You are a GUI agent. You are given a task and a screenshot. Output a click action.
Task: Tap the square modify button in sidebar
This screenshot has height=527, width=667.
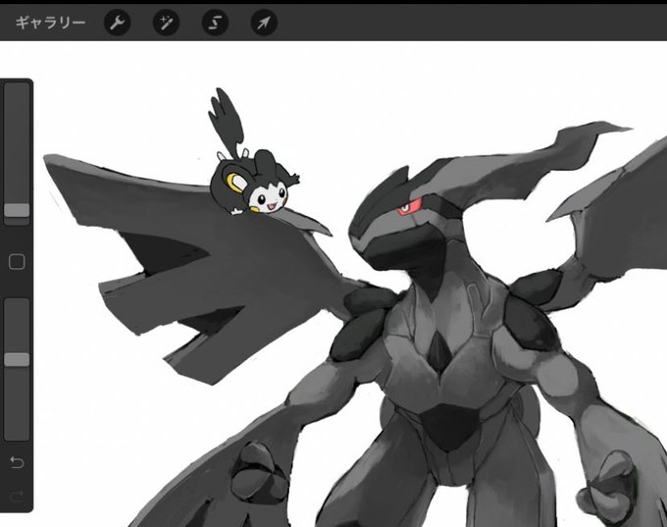[17, 262]
